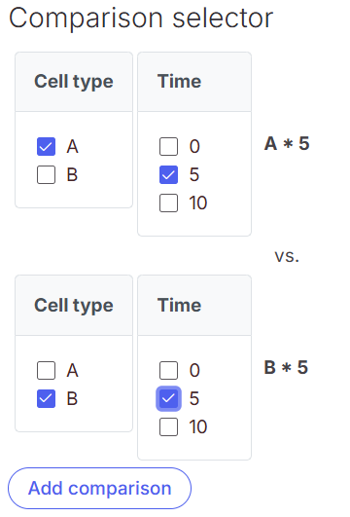Check cell type B in first group

46,174
